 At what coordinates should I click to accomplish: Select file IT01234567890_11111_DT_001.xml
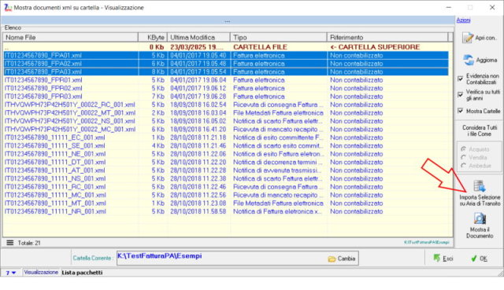point(226,162)
